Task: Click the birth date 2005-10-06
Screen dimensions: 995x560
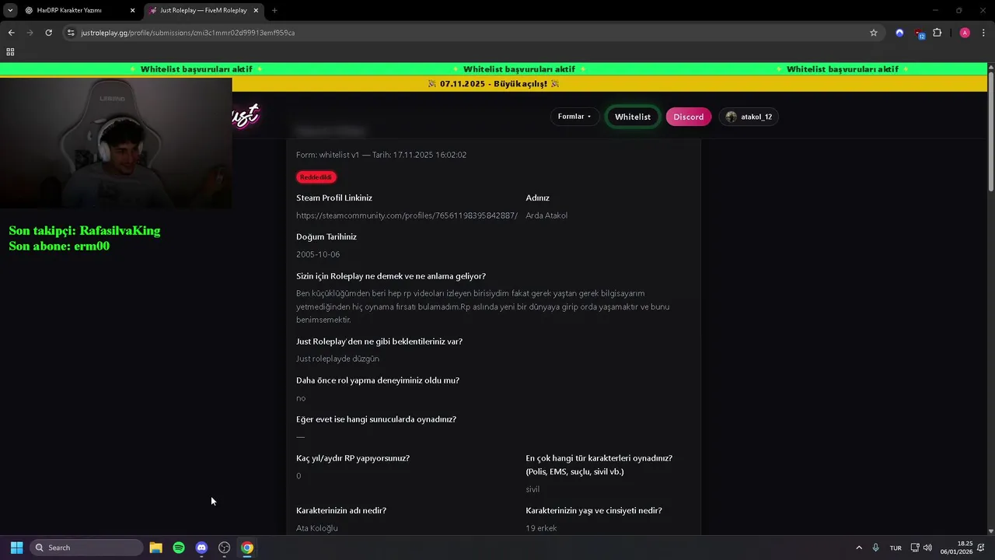Action: [x=318, y=254]
